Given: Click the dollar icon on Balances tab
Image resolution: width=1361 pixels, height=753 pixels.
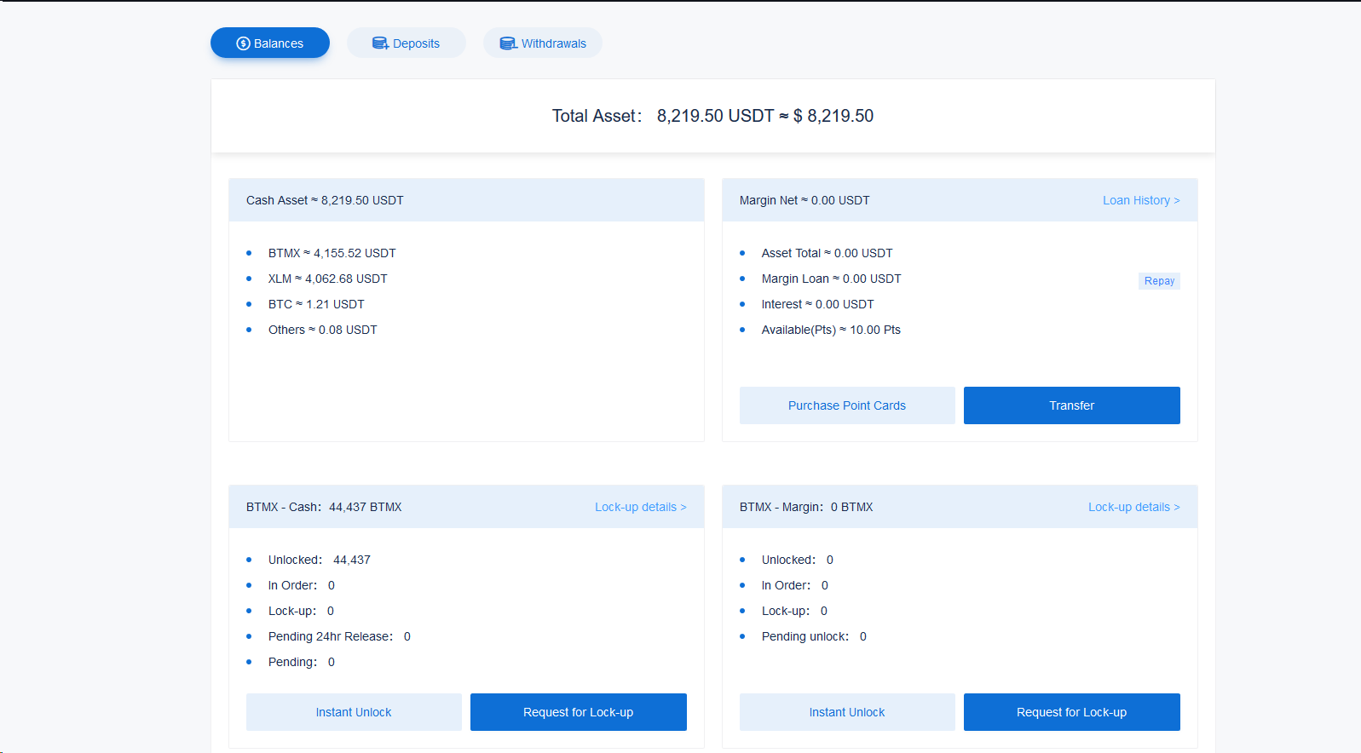Looking at the screenshot, I should click(243, 43).
